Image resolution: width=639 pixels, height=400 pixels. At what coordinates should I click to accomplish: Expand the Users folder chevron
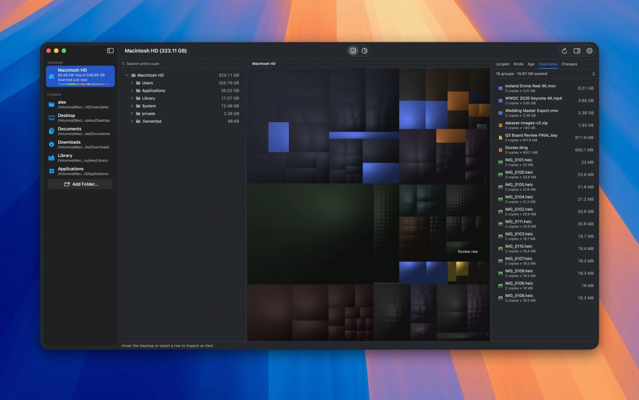point(132,83)
